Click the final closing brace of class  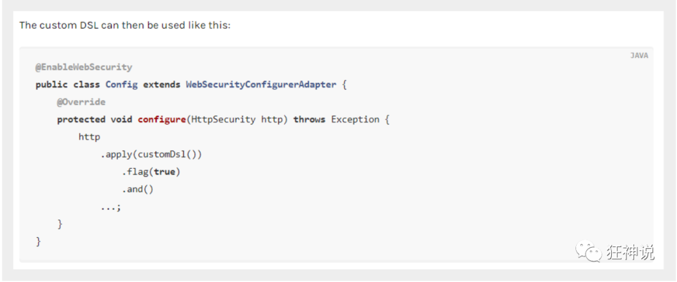(38, 241)
